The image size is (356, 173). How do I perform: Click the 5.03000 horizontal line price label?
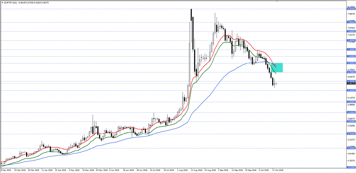click(x=351, y=148)
